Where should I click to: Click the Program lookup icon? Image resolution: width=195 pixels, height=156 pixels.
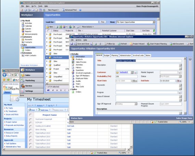click(180, 92)
